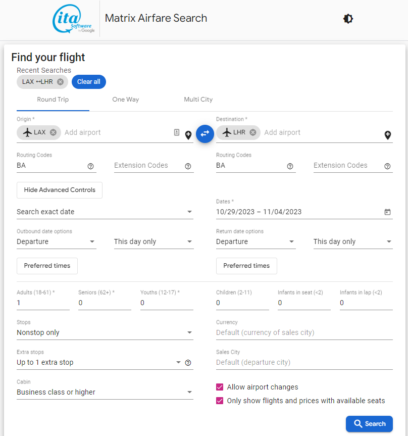The width and height of the screenshot is (408, 436).
Task: Click the Infants in seat count field
Action: (x=304, y=303)
